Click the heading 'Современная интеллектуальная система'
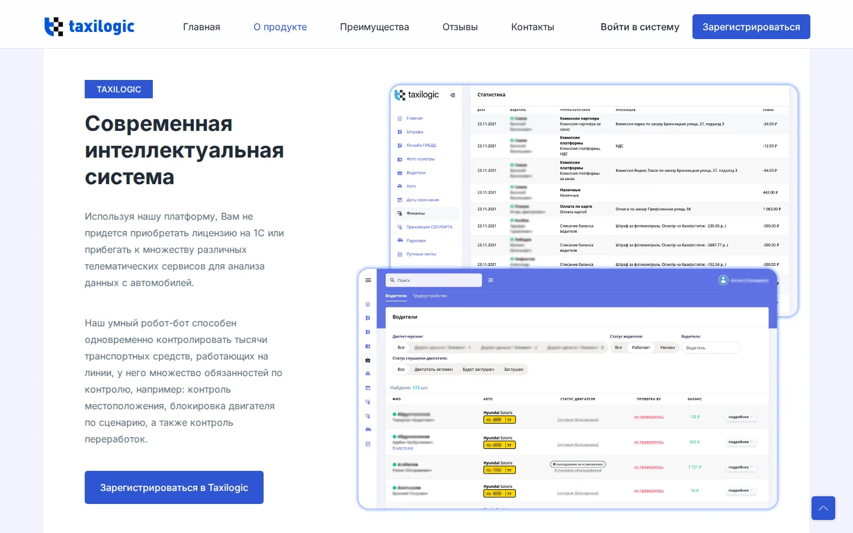 184,150
